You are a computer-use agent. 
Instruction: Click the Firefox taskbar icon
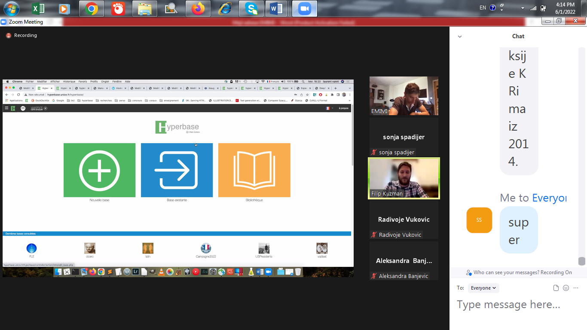198,9
